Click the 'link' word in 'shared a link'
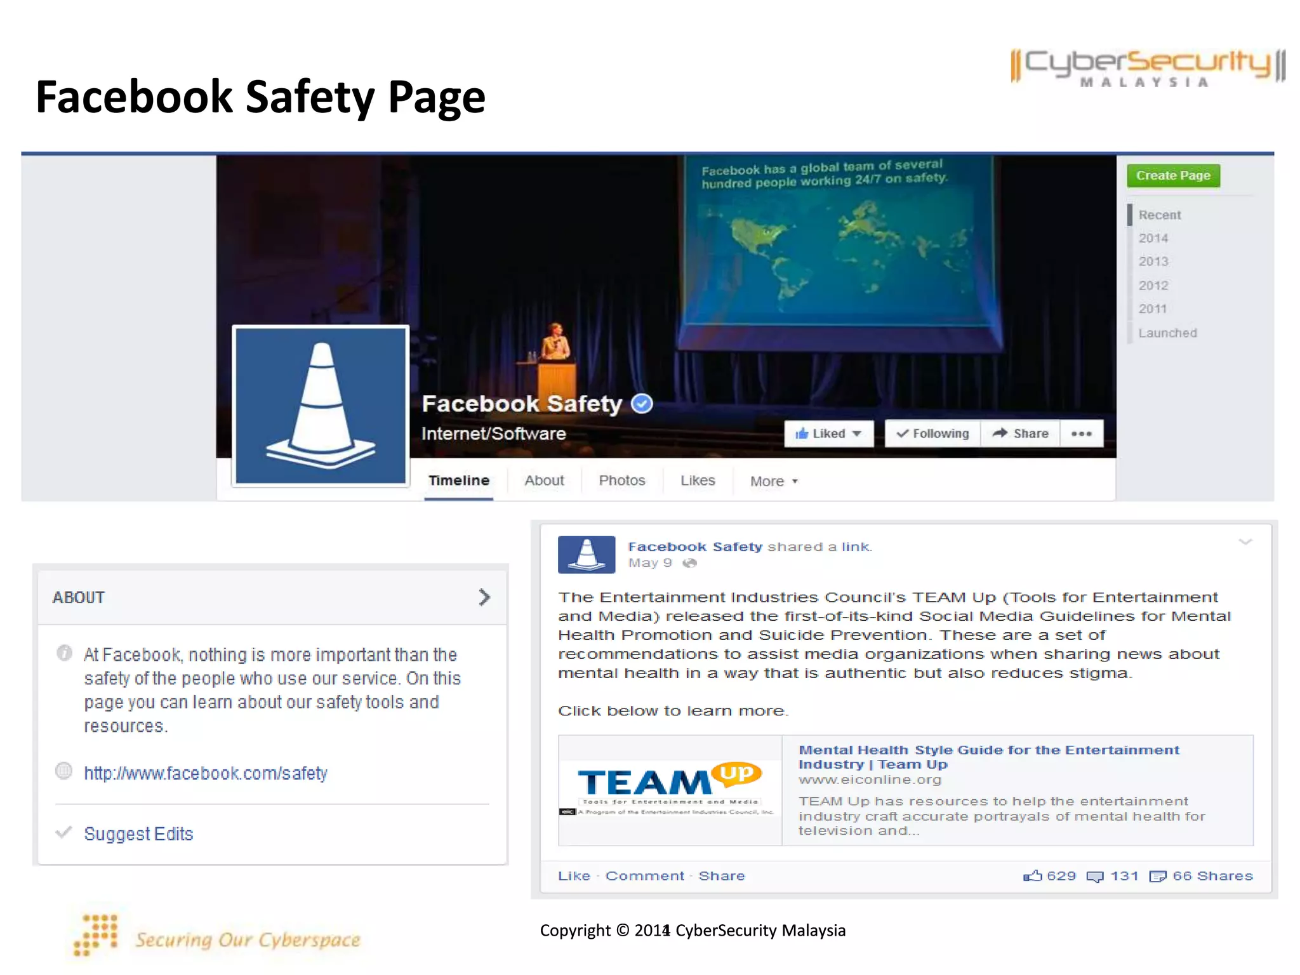Image resolution: width=1300 pixels, height=975 pixels. point(856,547)
